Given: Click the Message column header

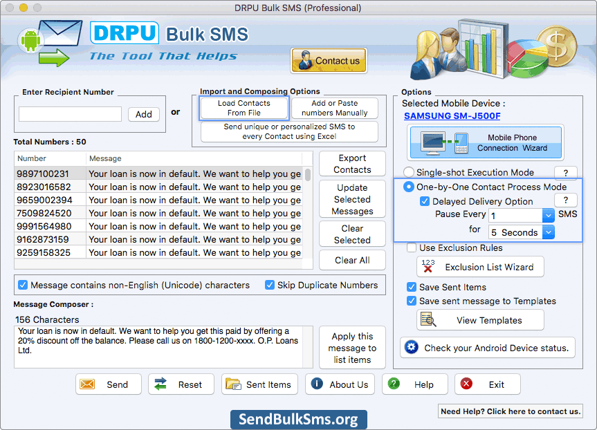Looking at the screenshot, I should tap(194, 158).
